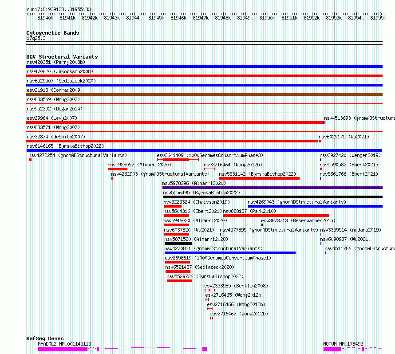Image resolution: width=395 pixels, height=354 pixels.
Task: Open esv2658619 1000Genomes Phase1 label
Action: pyautogui.click(x=218, y=258)
